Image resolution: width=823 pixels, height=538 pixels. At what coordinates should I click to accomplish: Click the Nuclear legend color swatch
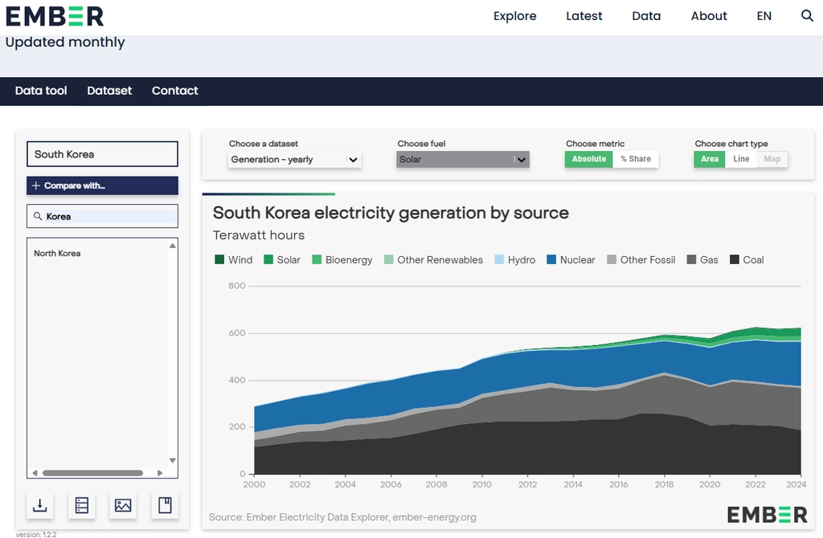pos(551,259)
